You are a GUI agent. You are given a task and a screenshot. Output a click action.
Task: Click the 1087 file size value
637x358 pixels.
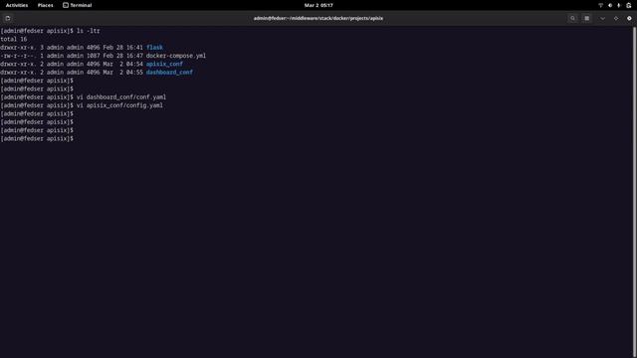[93, 56]
